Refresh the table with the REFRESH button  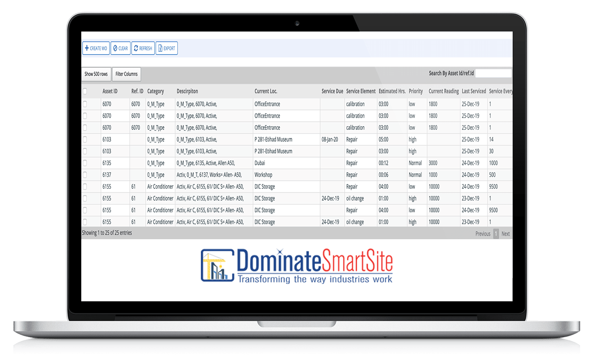143,49
